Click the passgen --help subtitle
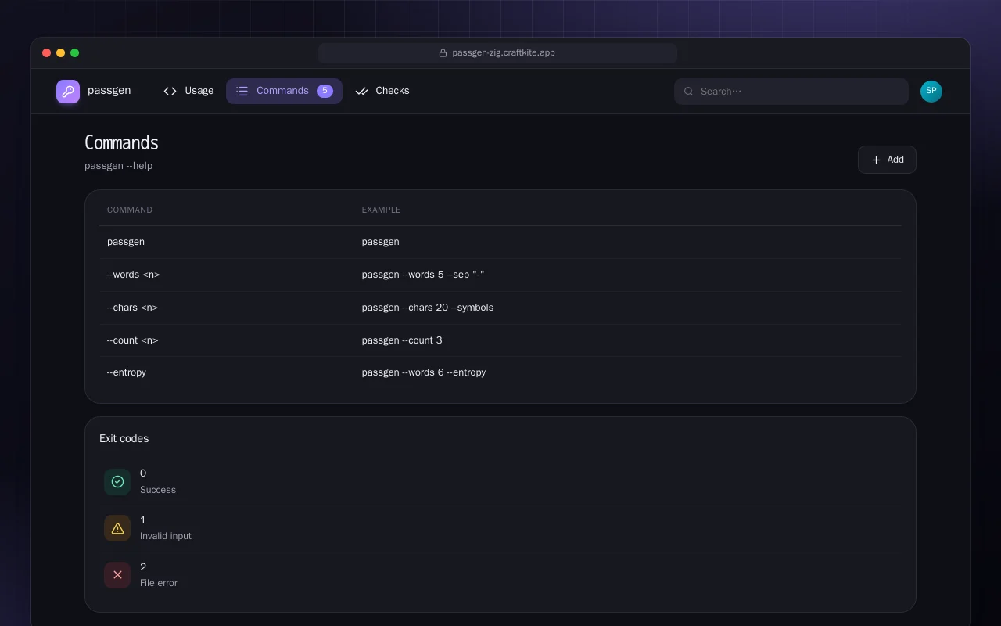Screen dimensions: 1001x626 119,166
